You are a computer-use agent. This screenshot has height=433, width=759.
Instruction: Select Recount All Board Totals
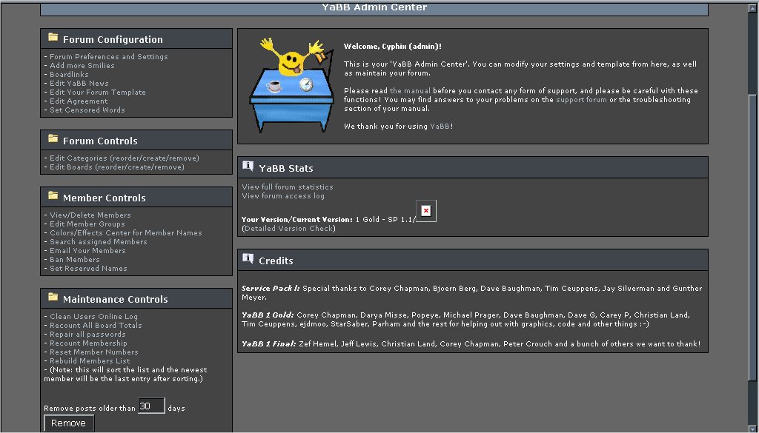point(96,326)
